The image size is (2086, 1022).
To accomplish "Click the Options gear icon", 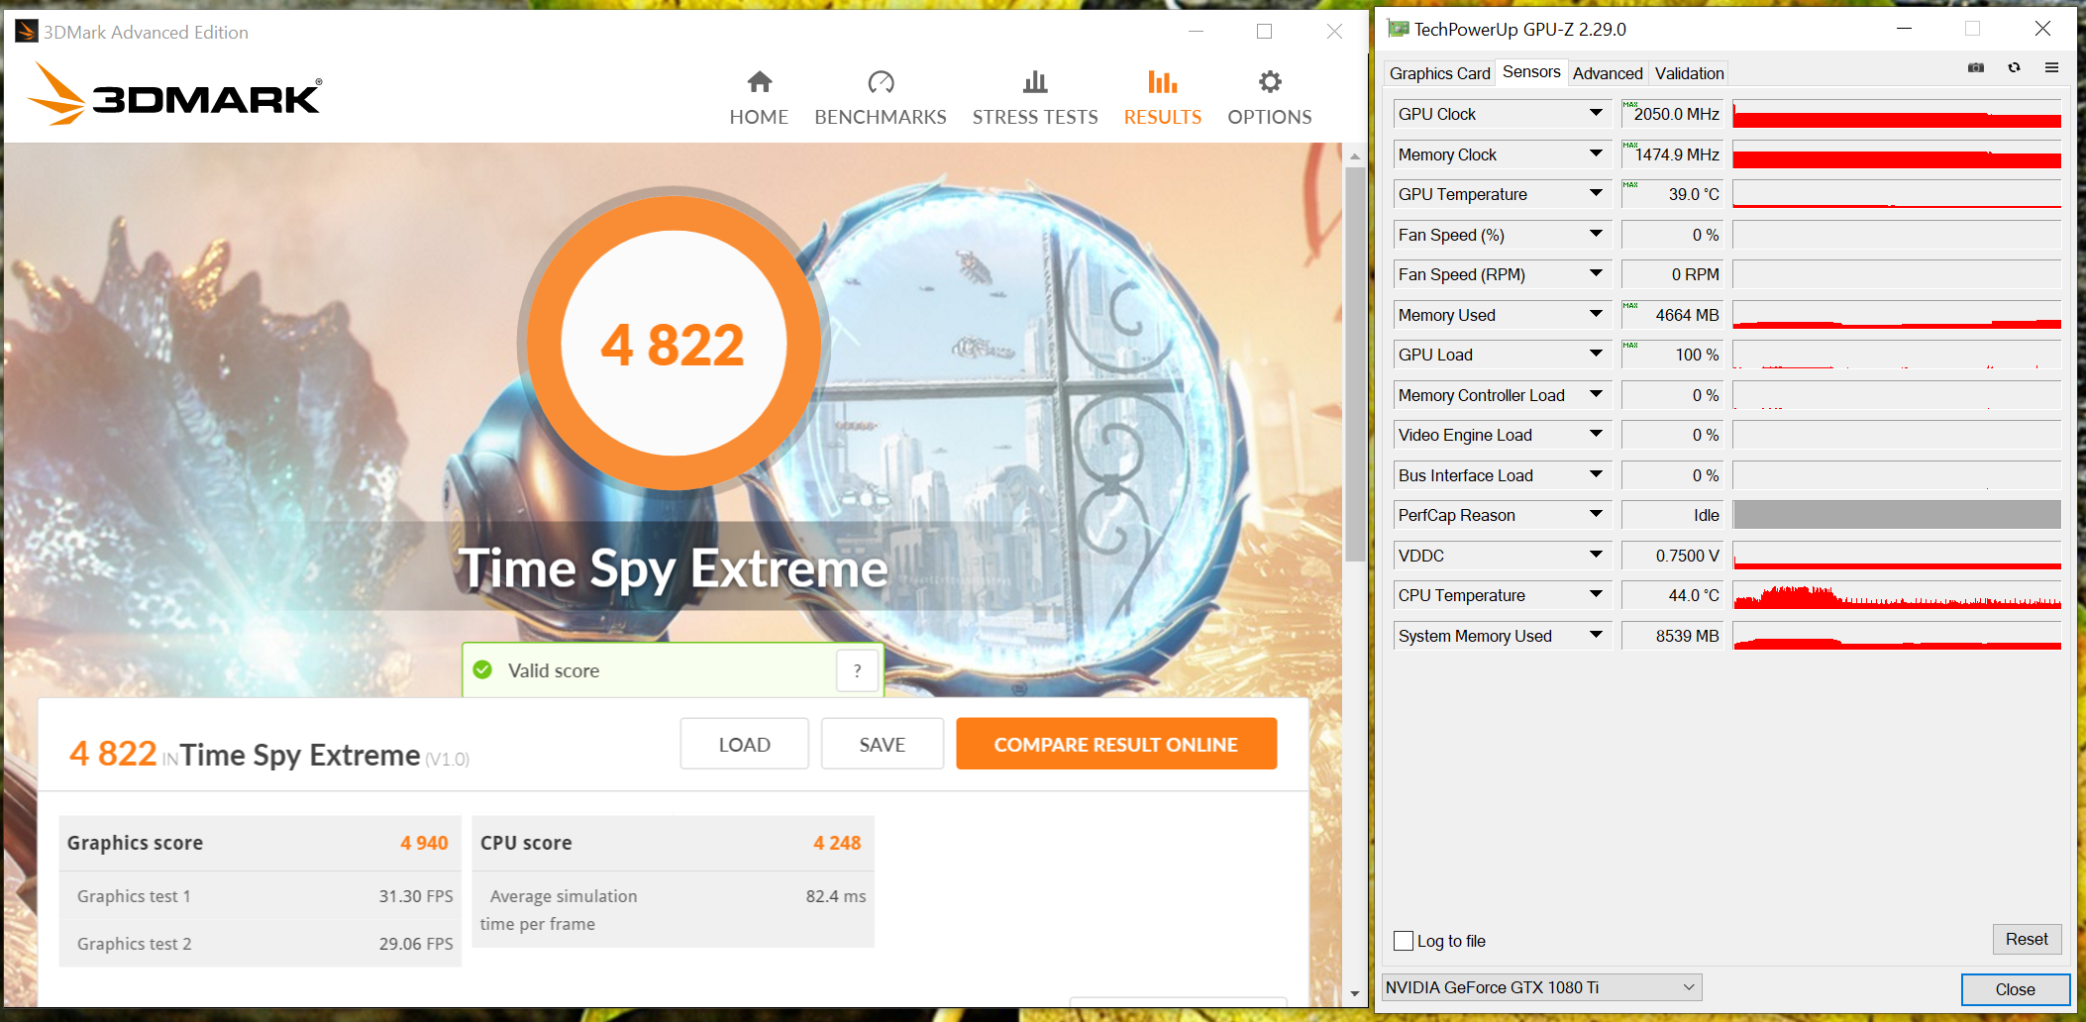I will pos(1270,81).
